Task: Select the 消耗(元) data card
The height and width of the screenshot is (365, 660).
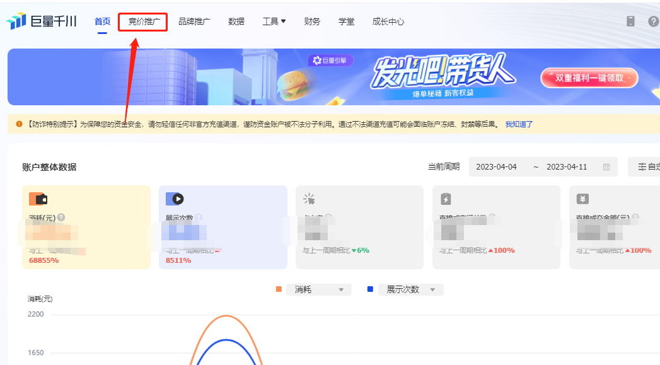Action: pyautogui.click(x=86, y=228)
